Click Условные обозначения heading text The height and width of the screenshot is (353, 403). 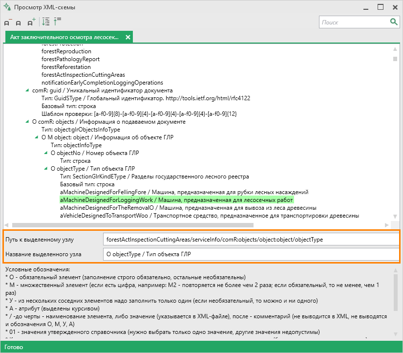click(38, 269)
